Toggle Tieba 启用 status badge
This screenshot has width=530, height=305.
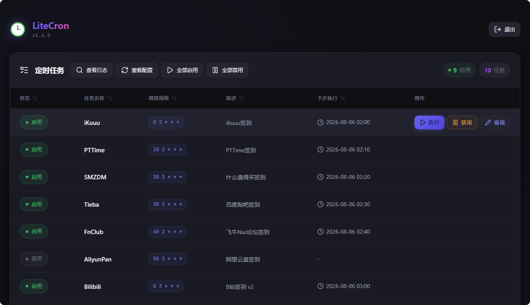point(34,204)
